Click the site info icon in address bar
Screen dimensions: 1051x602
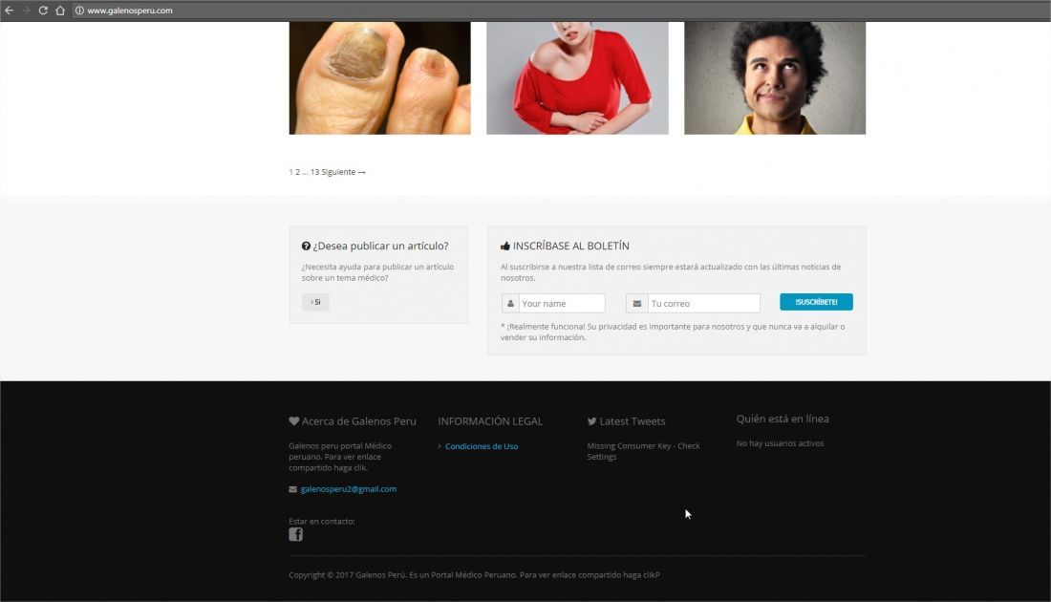(79, 11)
